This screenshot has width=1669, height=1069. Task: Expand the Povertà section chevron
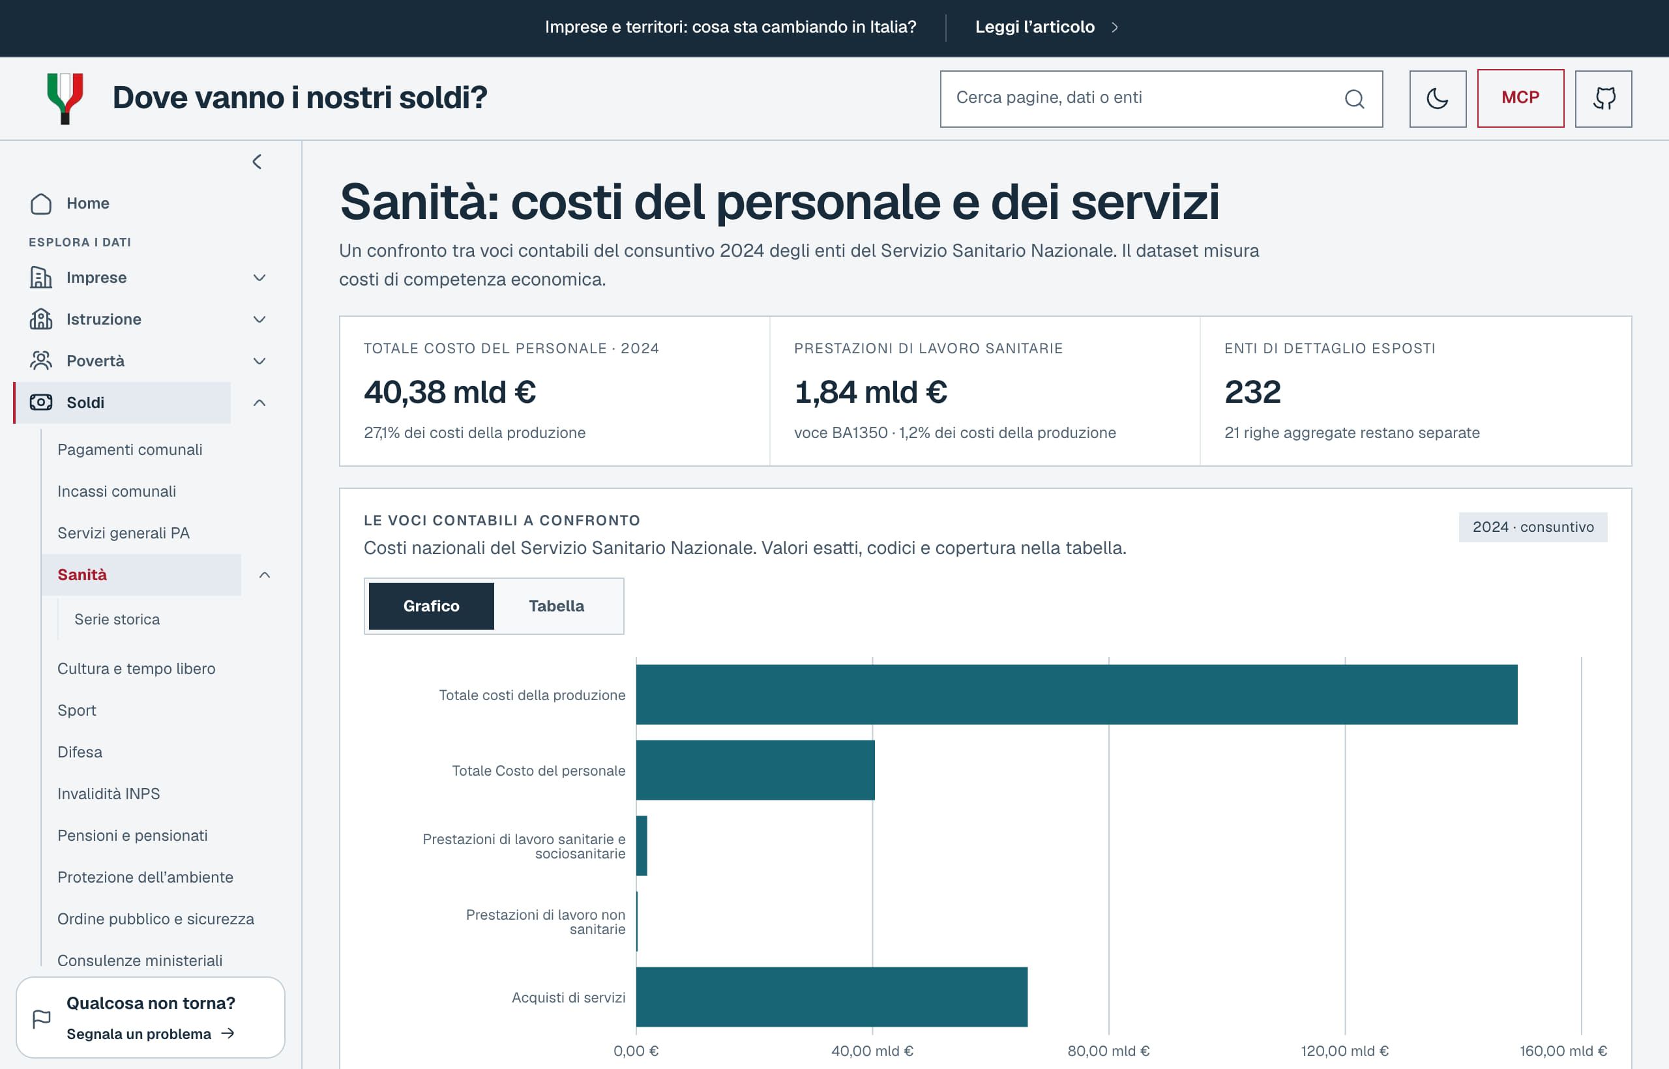[259, 361]
